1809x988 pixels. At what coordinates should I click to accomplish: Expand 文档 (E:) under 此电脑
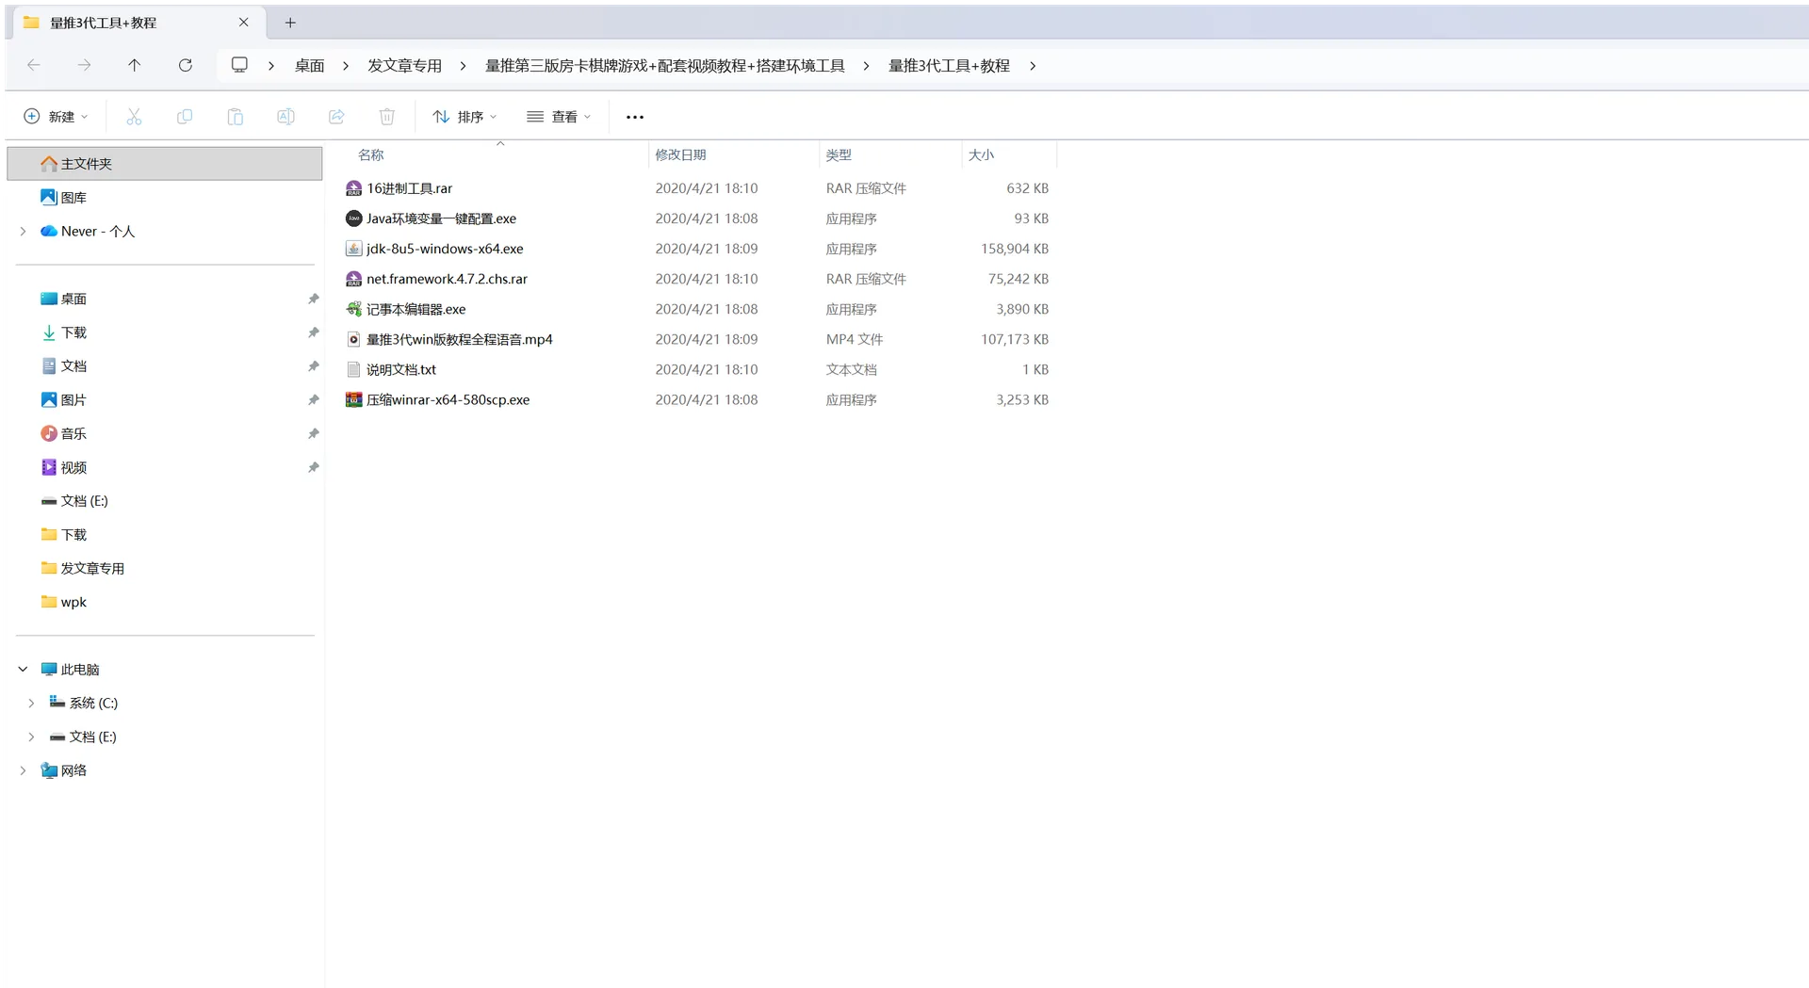pos(31,737)
